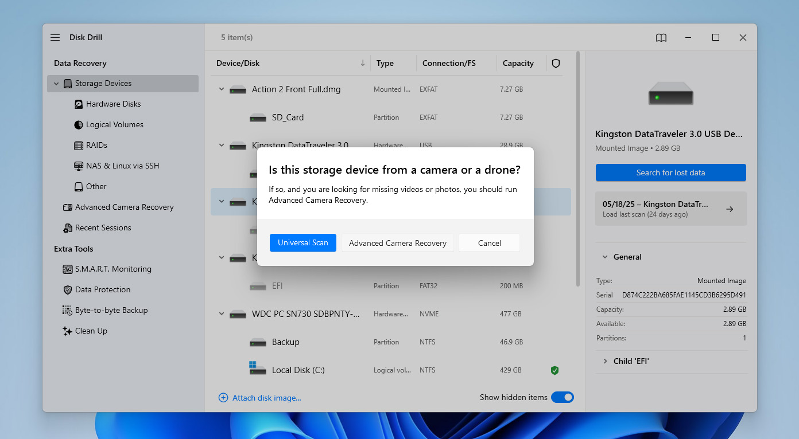Sort by the Connection/FS column header
Viewport: 799px width, 439px height.
pyautogui.click(x=449, y=63)
